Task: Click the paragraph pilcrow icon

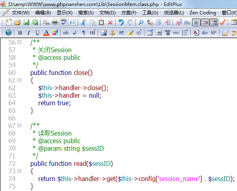Action: (x=83, y=33)
